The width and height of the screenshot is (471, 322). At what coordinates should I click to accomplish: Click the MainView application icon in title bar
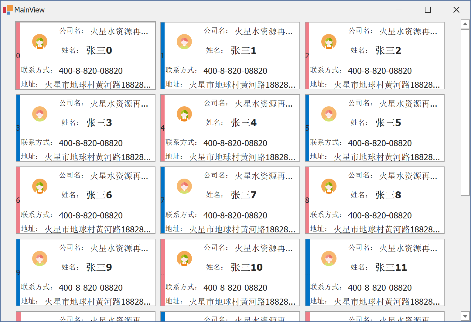pos(7,9)
